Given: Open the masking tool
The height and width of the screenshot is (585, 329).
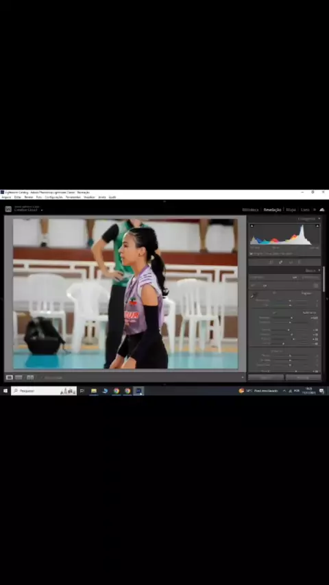Looking at the screenshot, I should [299, 262].
